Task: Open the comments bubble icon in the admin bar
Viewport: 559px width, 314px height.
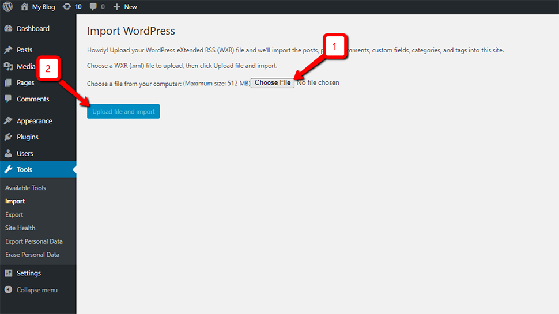Action: (x=93, y=7)
